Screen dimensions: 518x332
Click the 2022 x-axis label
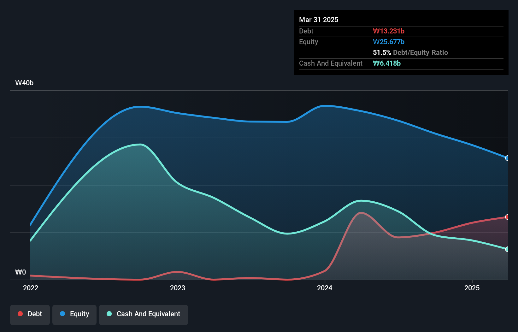coord(31,288)
